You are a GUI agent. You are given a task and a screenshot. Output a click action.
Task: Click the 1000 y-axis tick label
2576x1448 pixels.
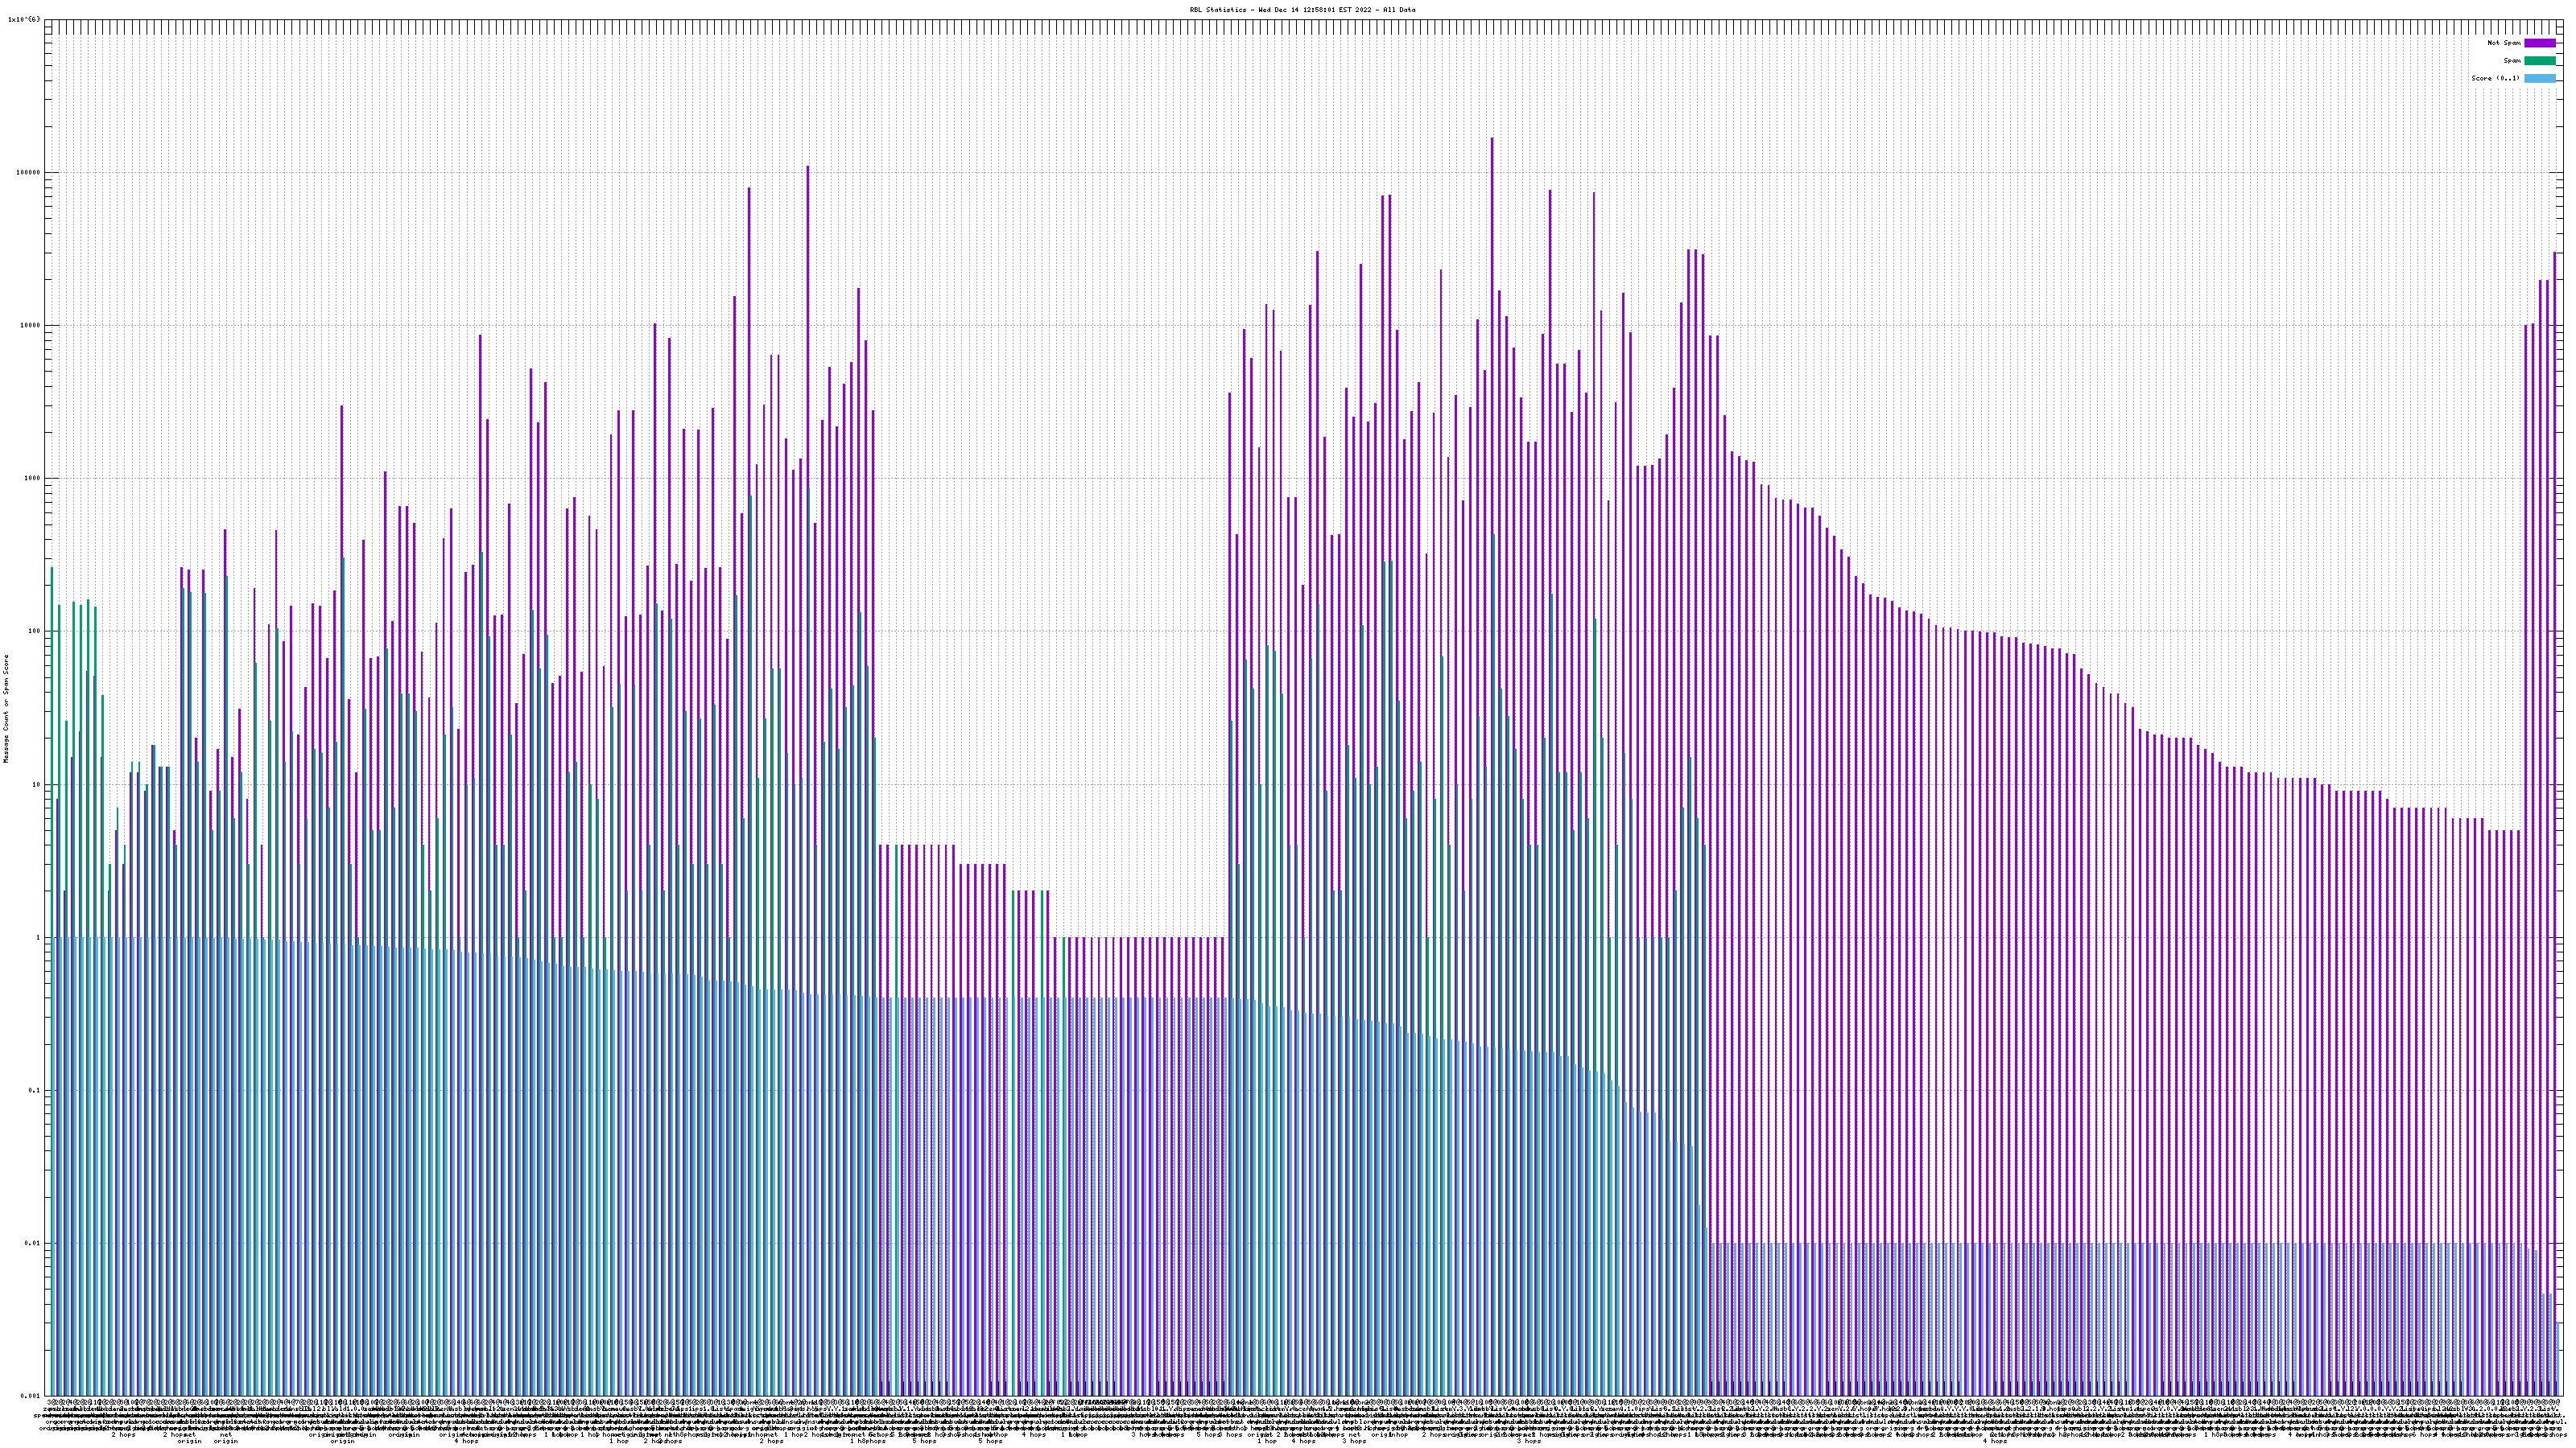(32, 478)
